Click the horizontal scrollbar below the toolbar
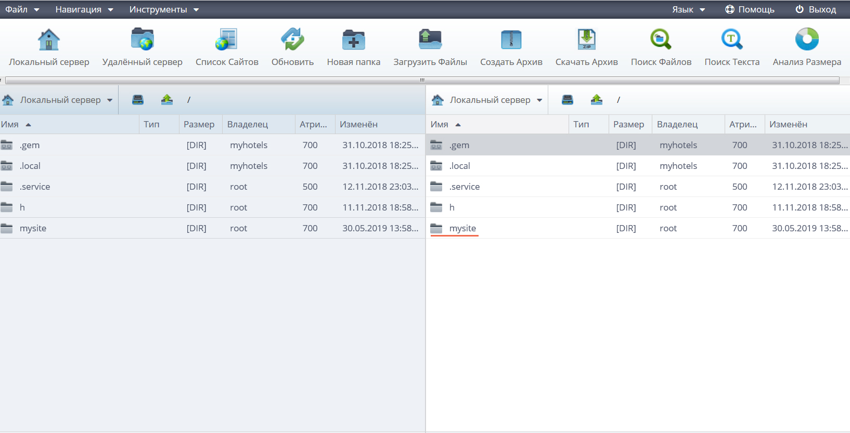The image size is (850, 433). point(422,81)
